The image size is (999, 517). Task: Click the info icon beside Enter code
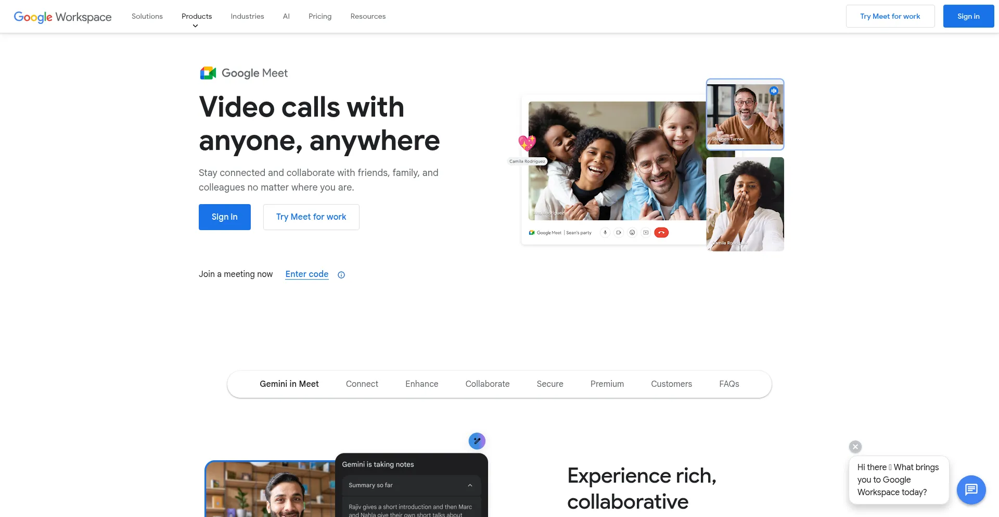click(x=341, y=275)
